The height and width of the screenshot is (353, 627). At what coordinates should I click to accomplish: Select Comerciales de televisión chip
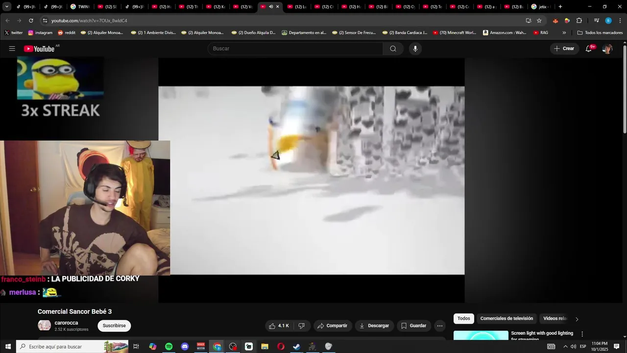pyautogui.click(x=506, y=319)
